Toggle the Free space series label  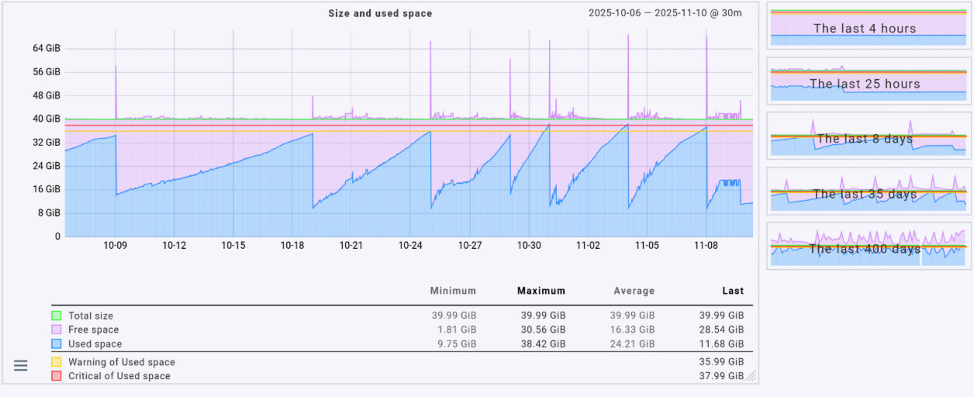click(x=94, y=330)
